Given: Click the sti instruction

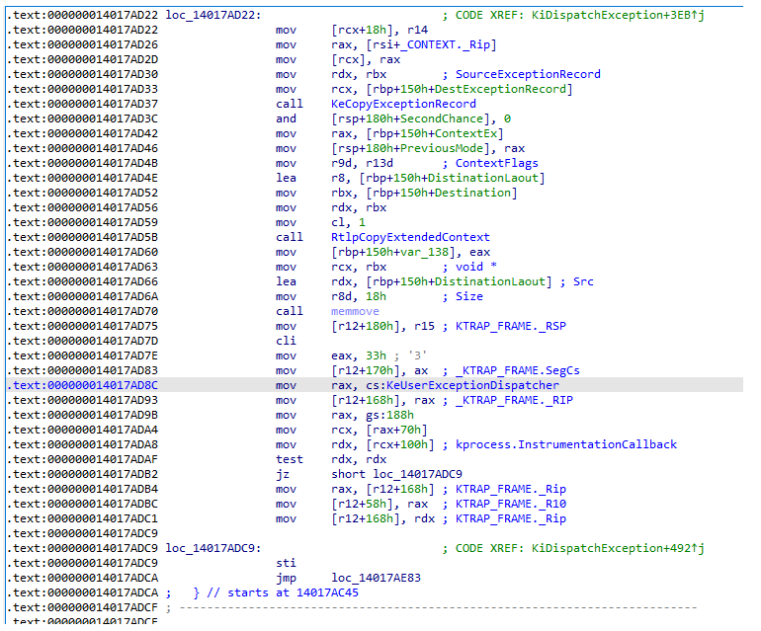Looking at the screenshot, I should point(286,563).
